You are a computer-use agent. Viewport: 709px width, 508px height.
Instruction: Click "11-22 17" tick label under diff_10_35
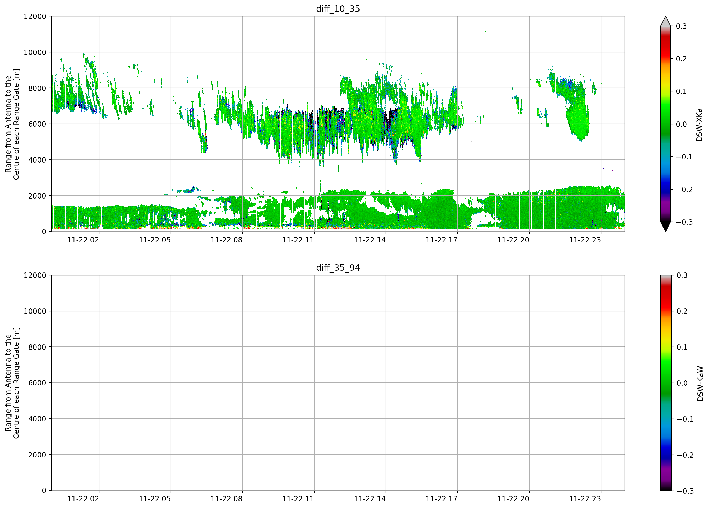(x=441, y=240)
